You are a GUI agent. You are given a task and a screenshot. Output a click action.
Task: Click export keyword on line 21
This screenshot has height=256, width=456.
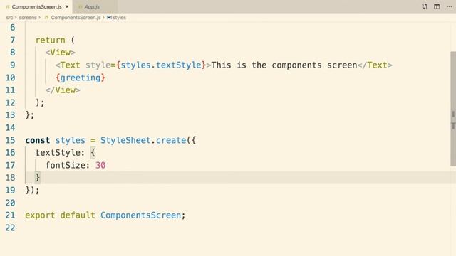(x=40, y=215)
